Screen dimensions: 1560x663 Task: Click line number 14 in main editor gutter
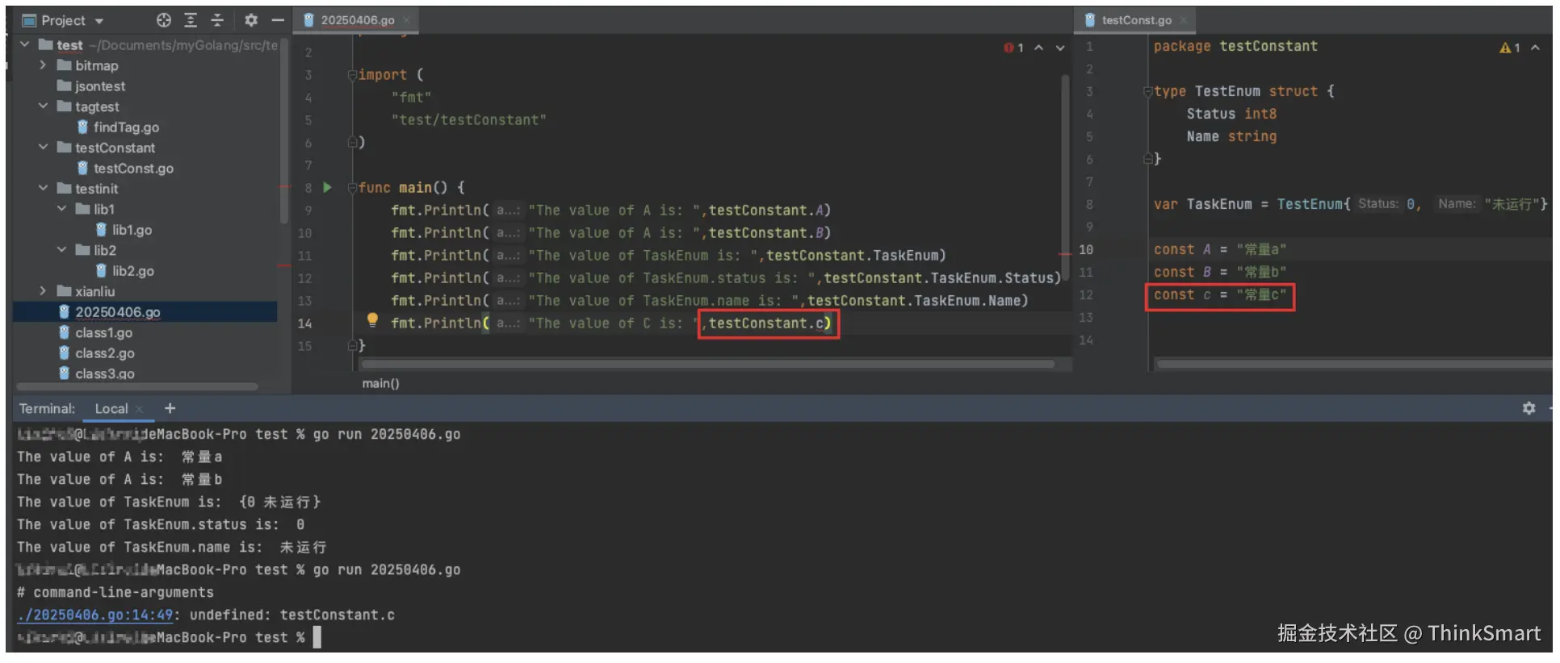[304, 323]
